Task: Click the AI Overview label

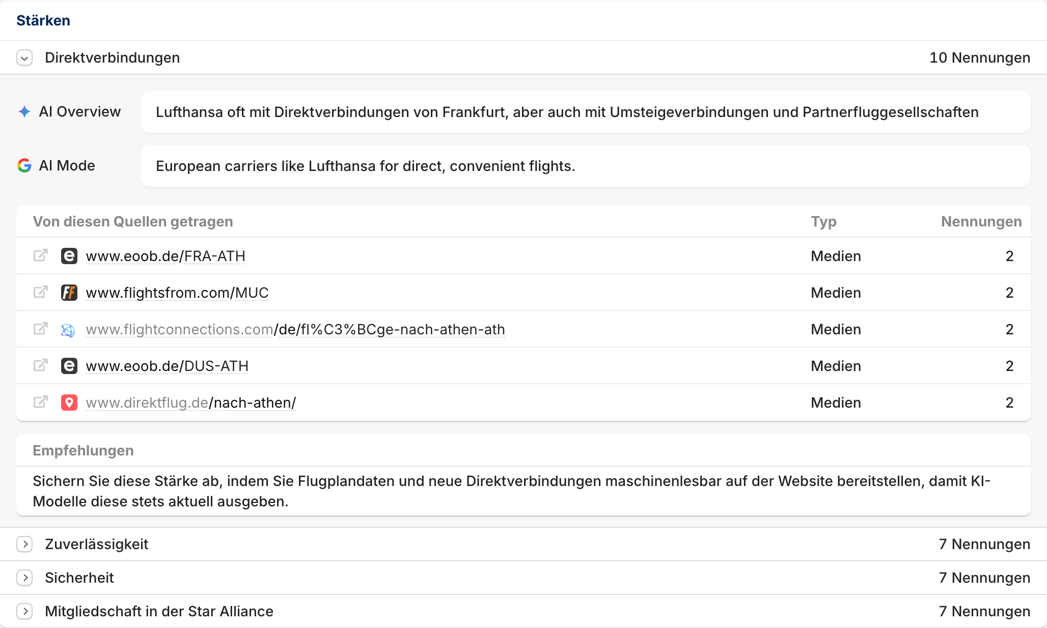Action: pyautogui.click(x=80, y=111)
